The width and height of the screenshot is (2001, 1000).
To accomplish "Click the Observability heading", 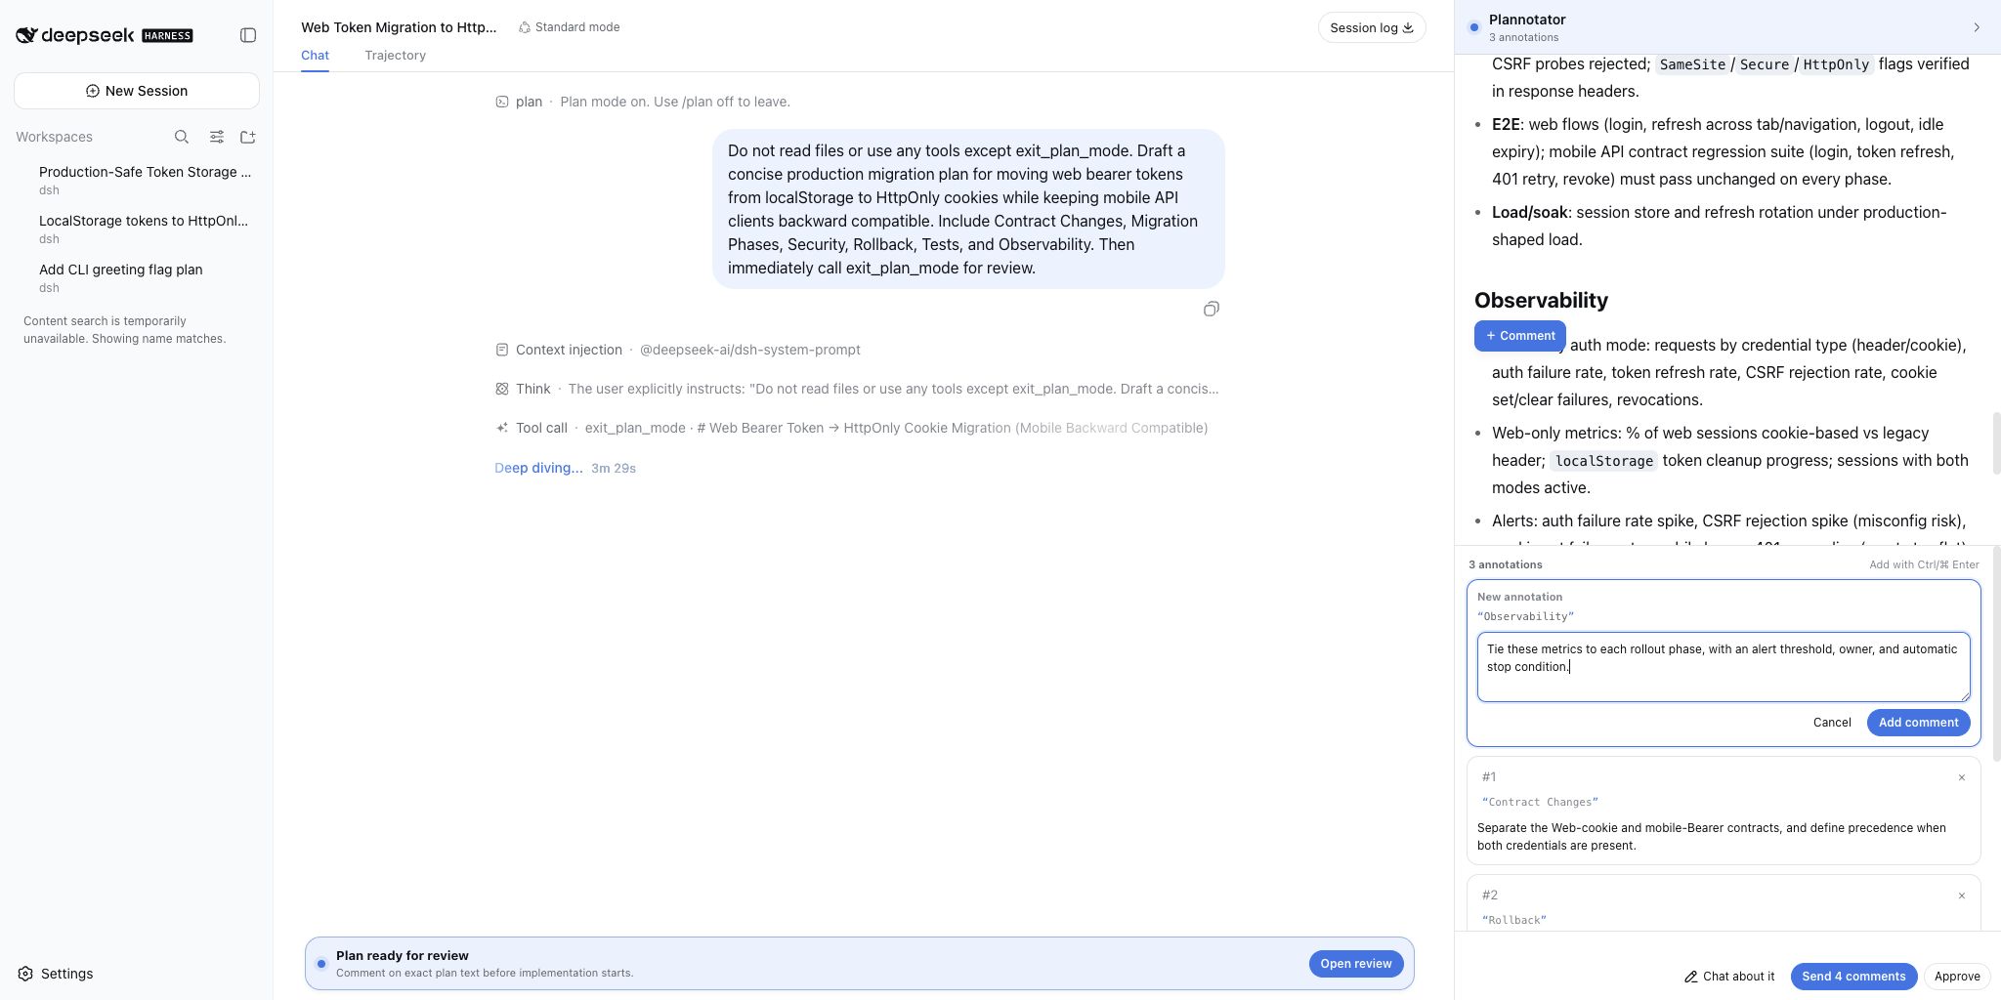I will 1541,300.
